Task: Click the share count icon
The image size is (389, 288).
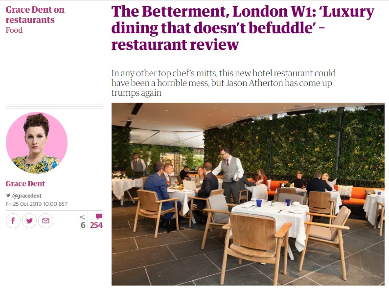Action: tap(83, 217)
